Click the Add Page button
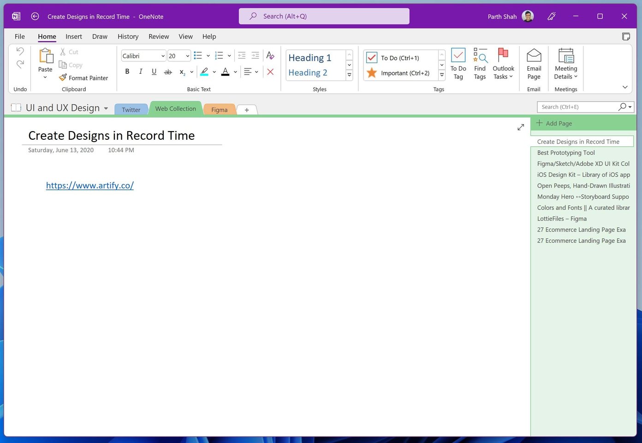The width and height of the screenshot is (642, 443). coord(553,123)
